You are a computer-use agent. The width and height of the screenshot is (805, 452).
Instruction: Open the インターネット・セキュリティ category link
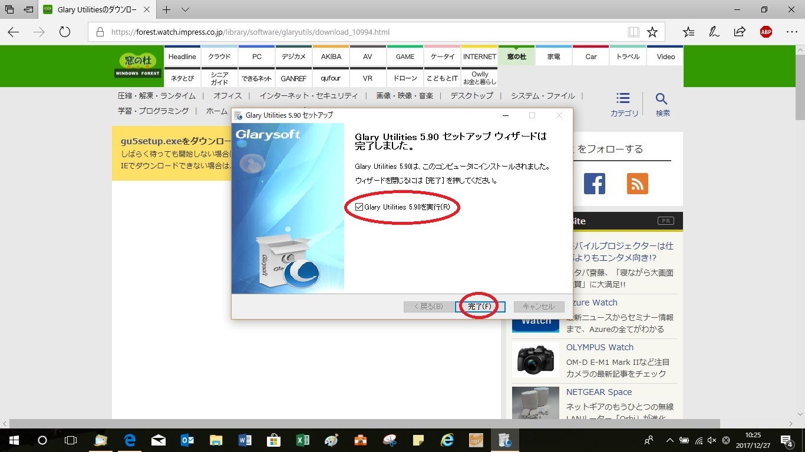coord(309,96)
